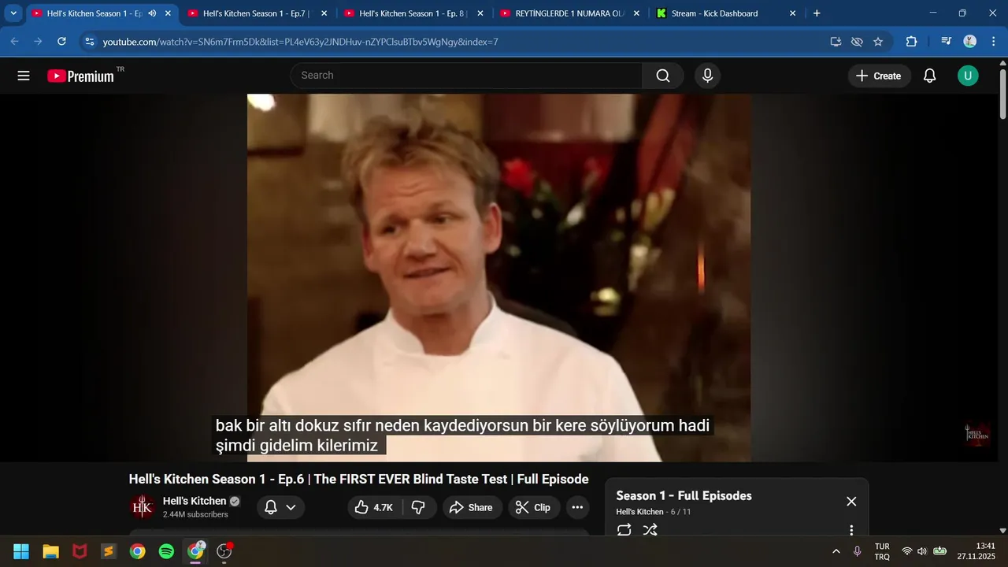Viewport: 1008px width, 567px height.
Task: Open media controls icon in Chrome toolbar
Action: (947, 42)
